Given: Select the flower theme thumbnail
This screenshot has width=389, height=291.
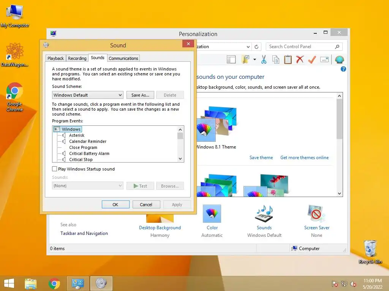Looking at the screenshot, I should click(x=266, y=185).
